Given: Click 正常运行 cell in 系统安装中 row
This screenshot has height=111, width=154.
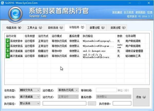Looking at the screenshot, I should 43,41.
